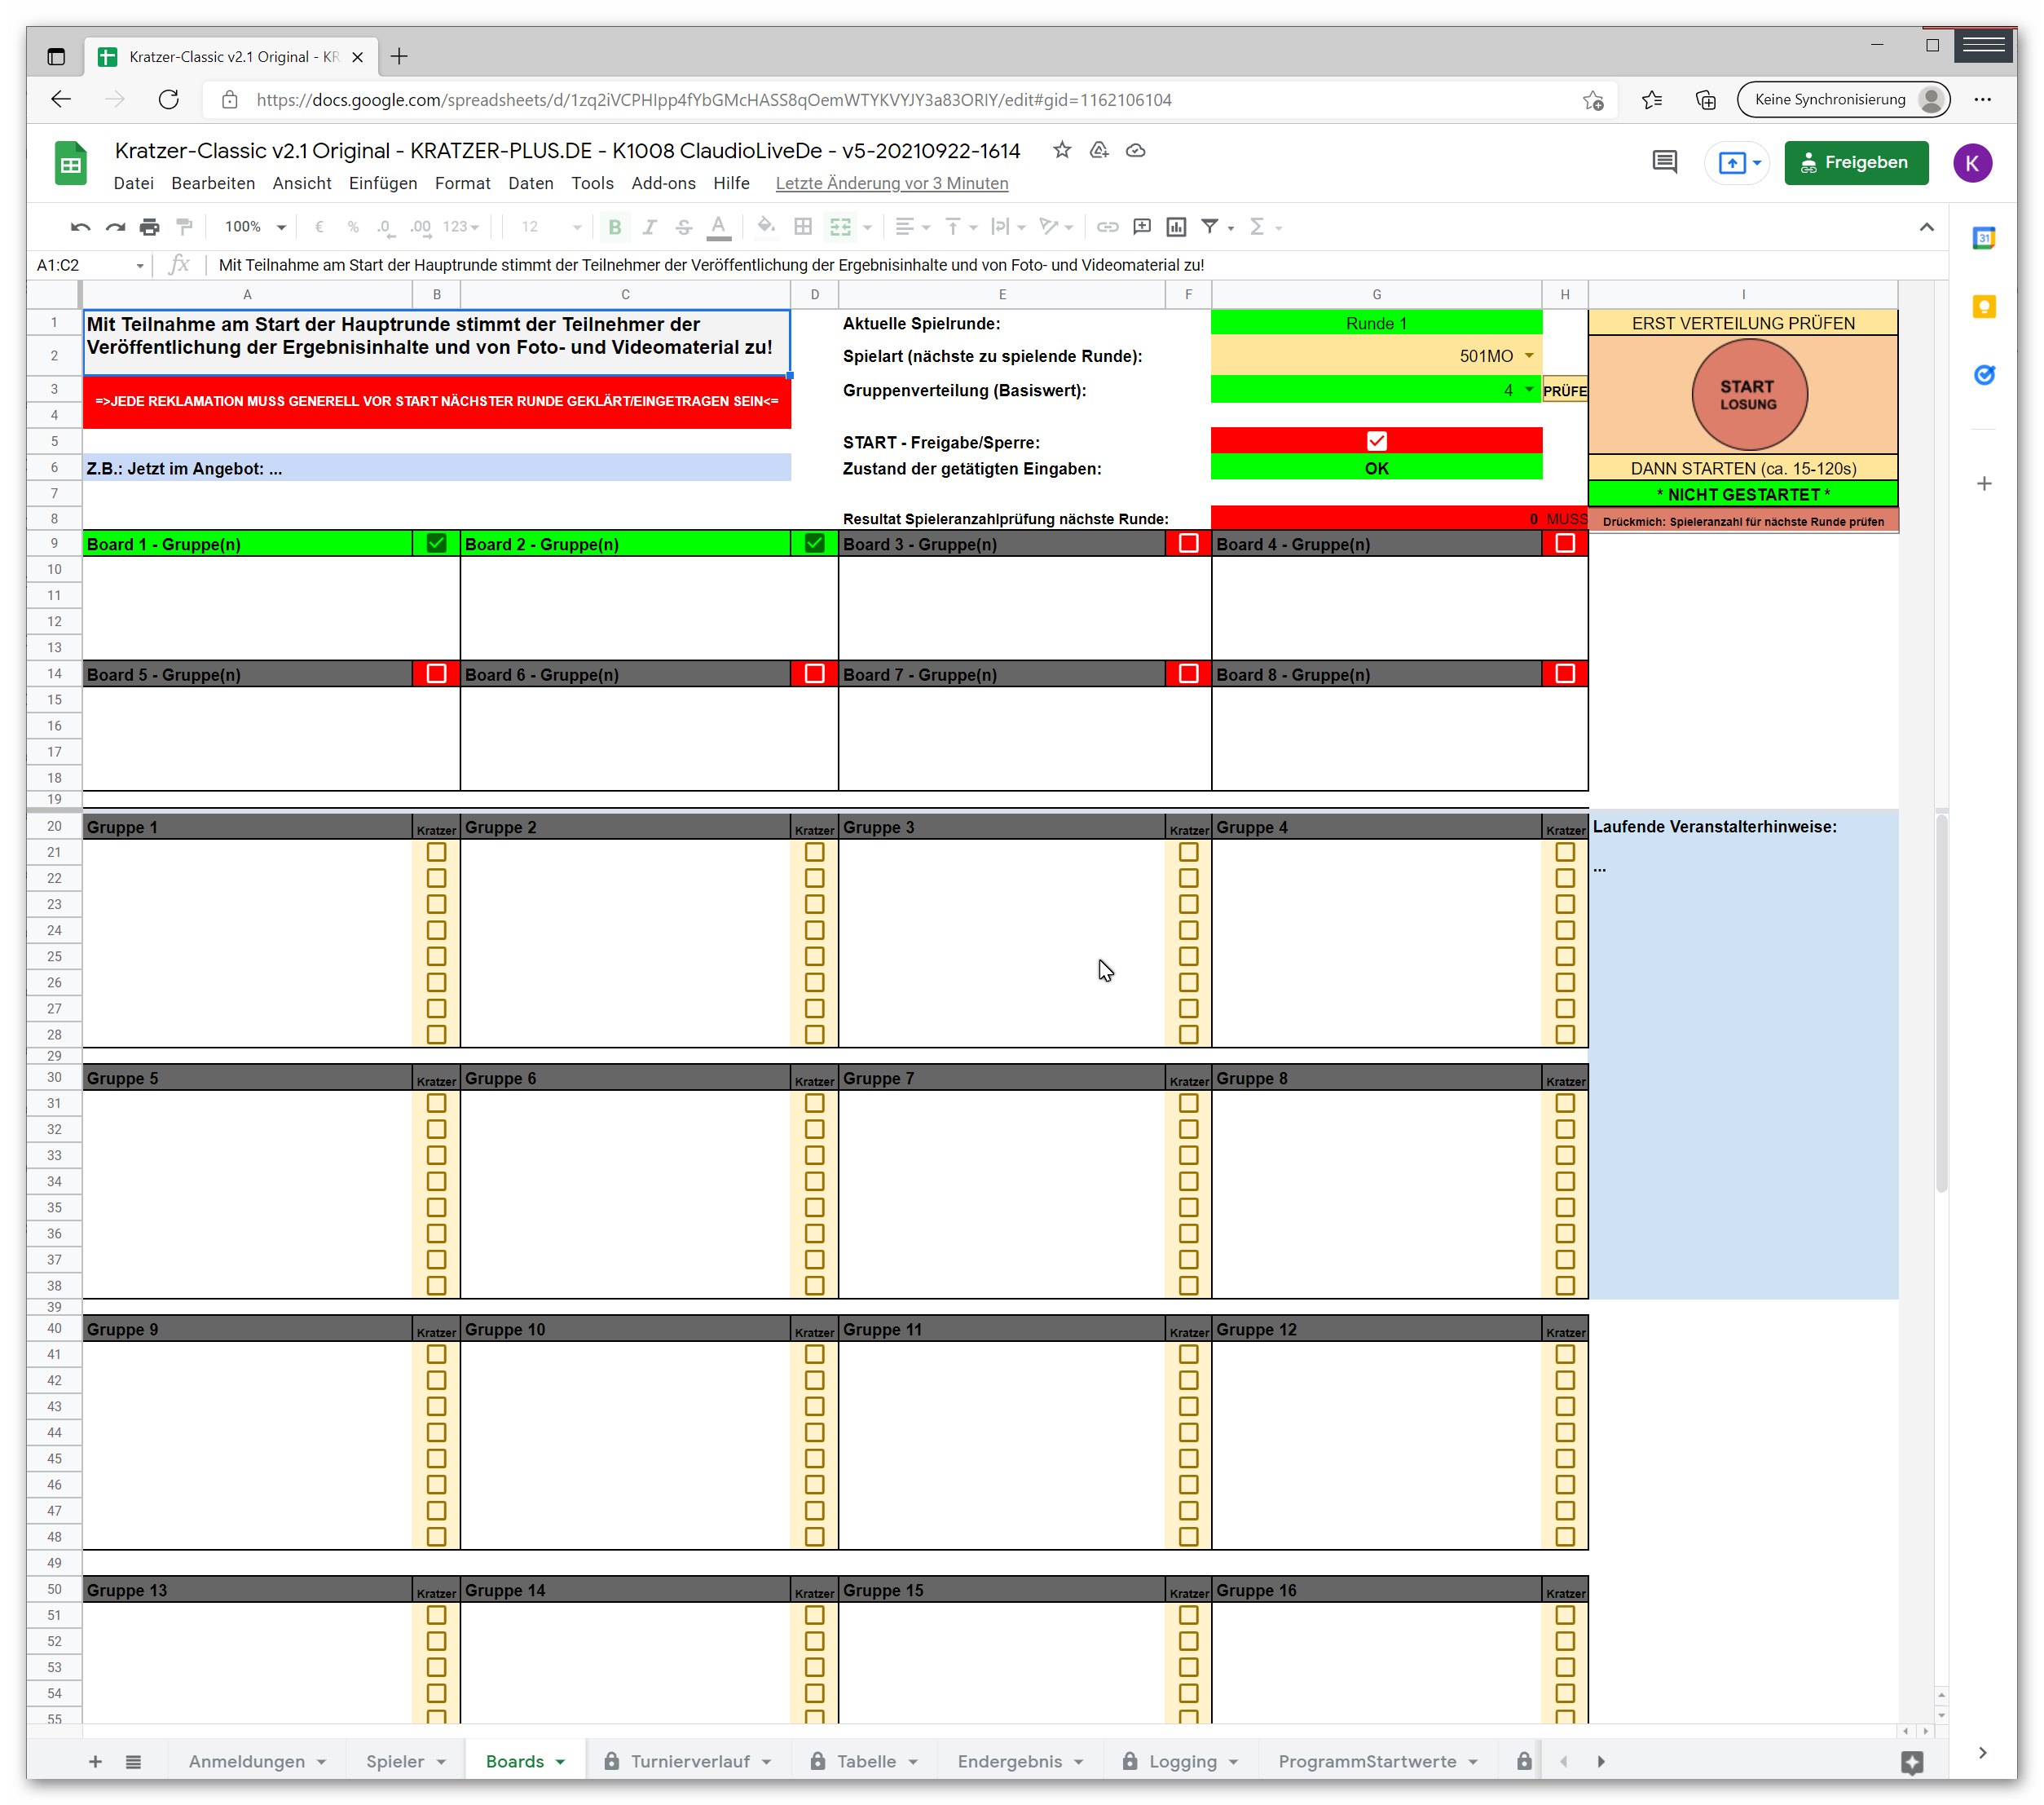Click the fill color bucket icon
Image resolution: width=2044 pixels, height=1805 pixels.
click(x=765, y=227)
